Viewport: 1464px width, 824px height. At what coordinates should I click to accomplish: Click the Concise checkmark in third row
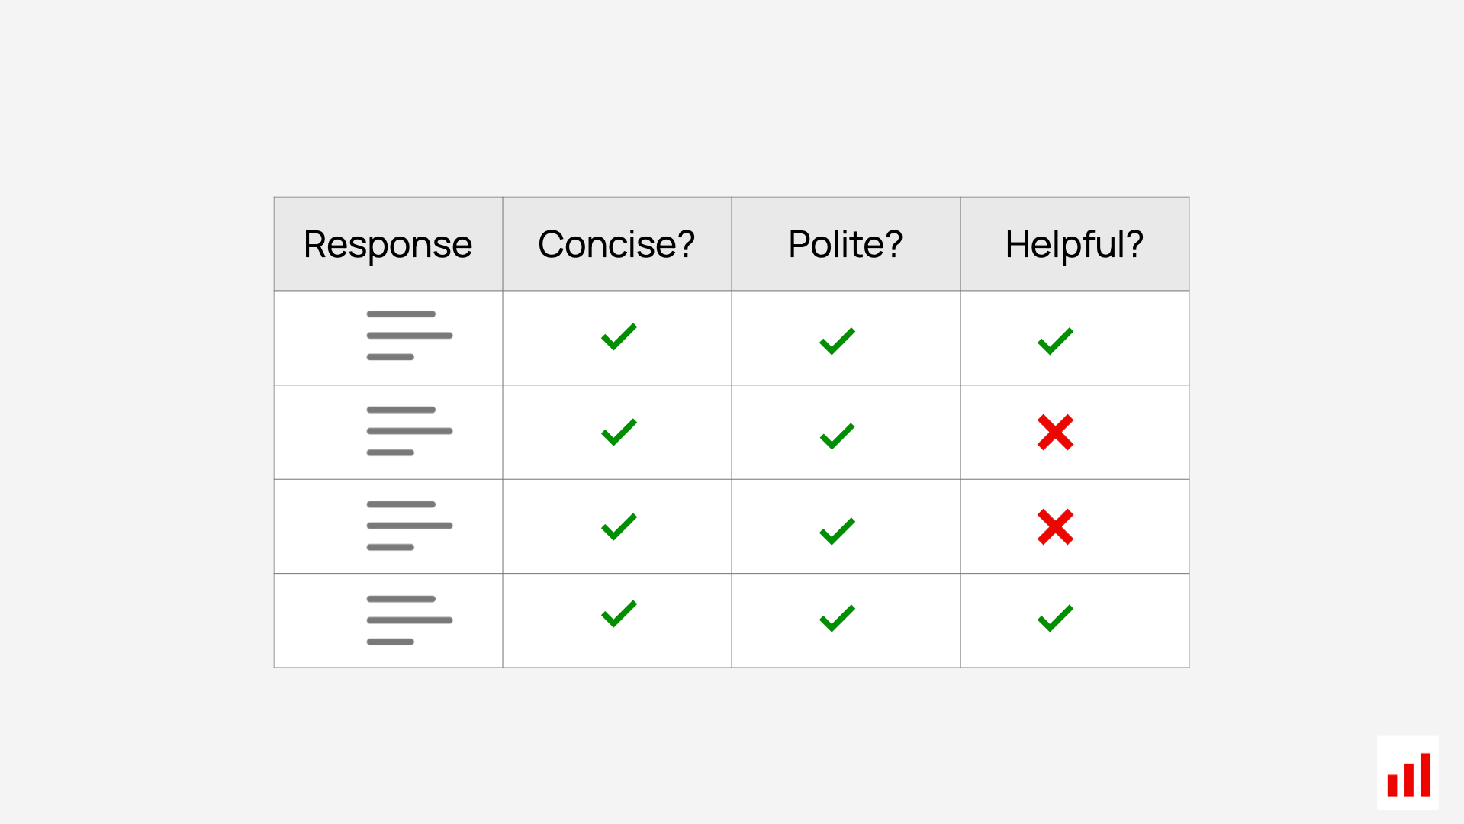point(619,526)
